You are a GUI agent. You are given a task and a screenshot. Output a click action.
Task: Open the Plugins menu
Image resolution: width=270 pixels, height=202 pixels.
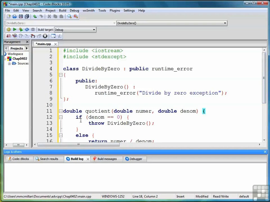pyautogui.click(x=115, y=10)
